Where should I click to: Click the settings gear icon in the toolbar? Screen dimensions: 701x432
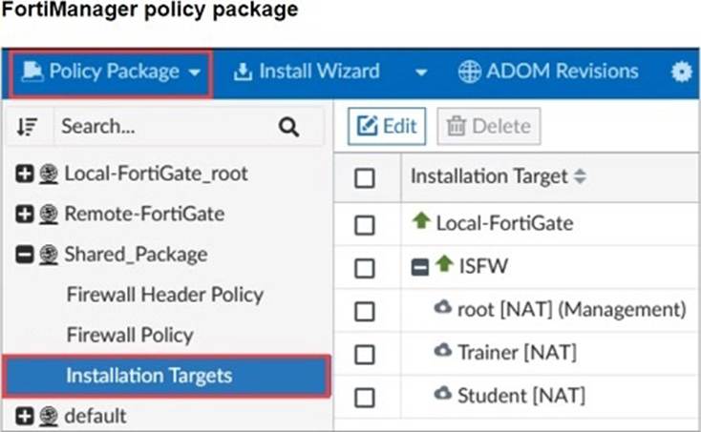tap(681, 72)
